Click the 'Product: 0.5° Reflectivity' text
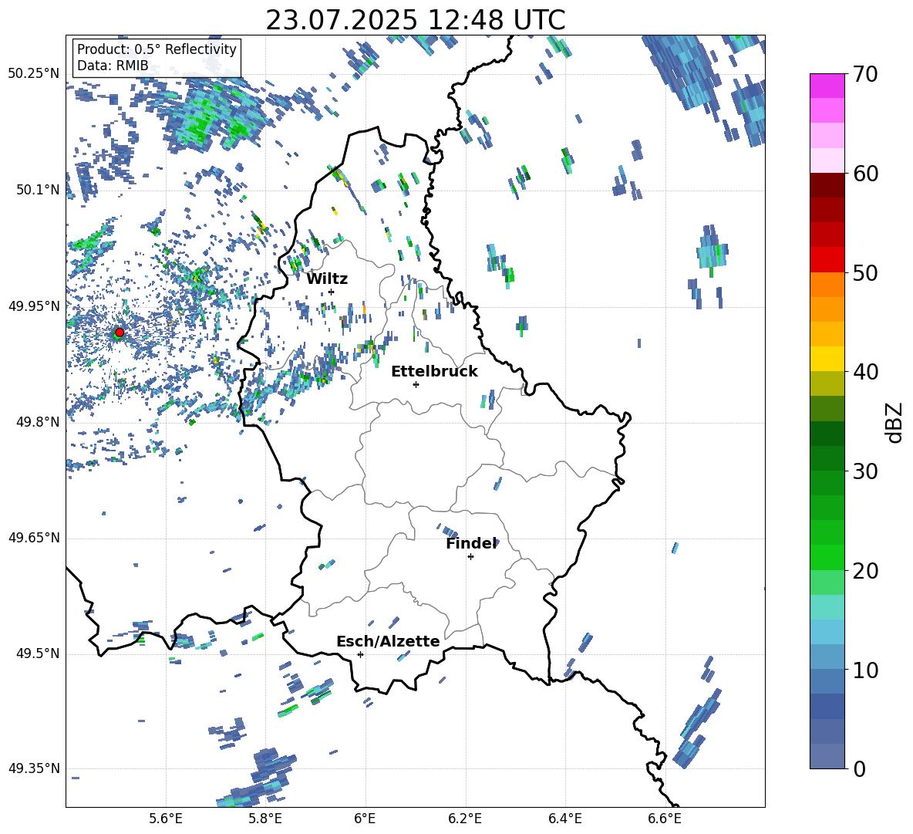 tap(157, 49)
